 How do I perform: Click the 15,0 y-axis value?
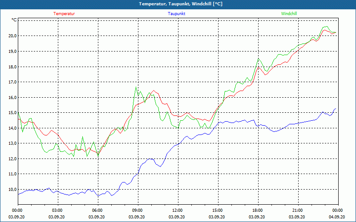pos(12,113)
